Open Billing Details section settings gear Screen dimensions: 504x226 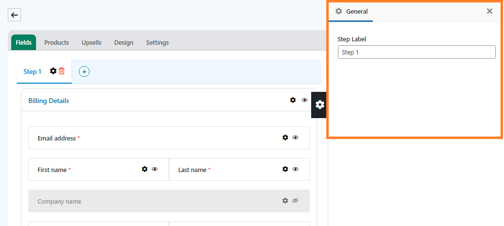293,100
